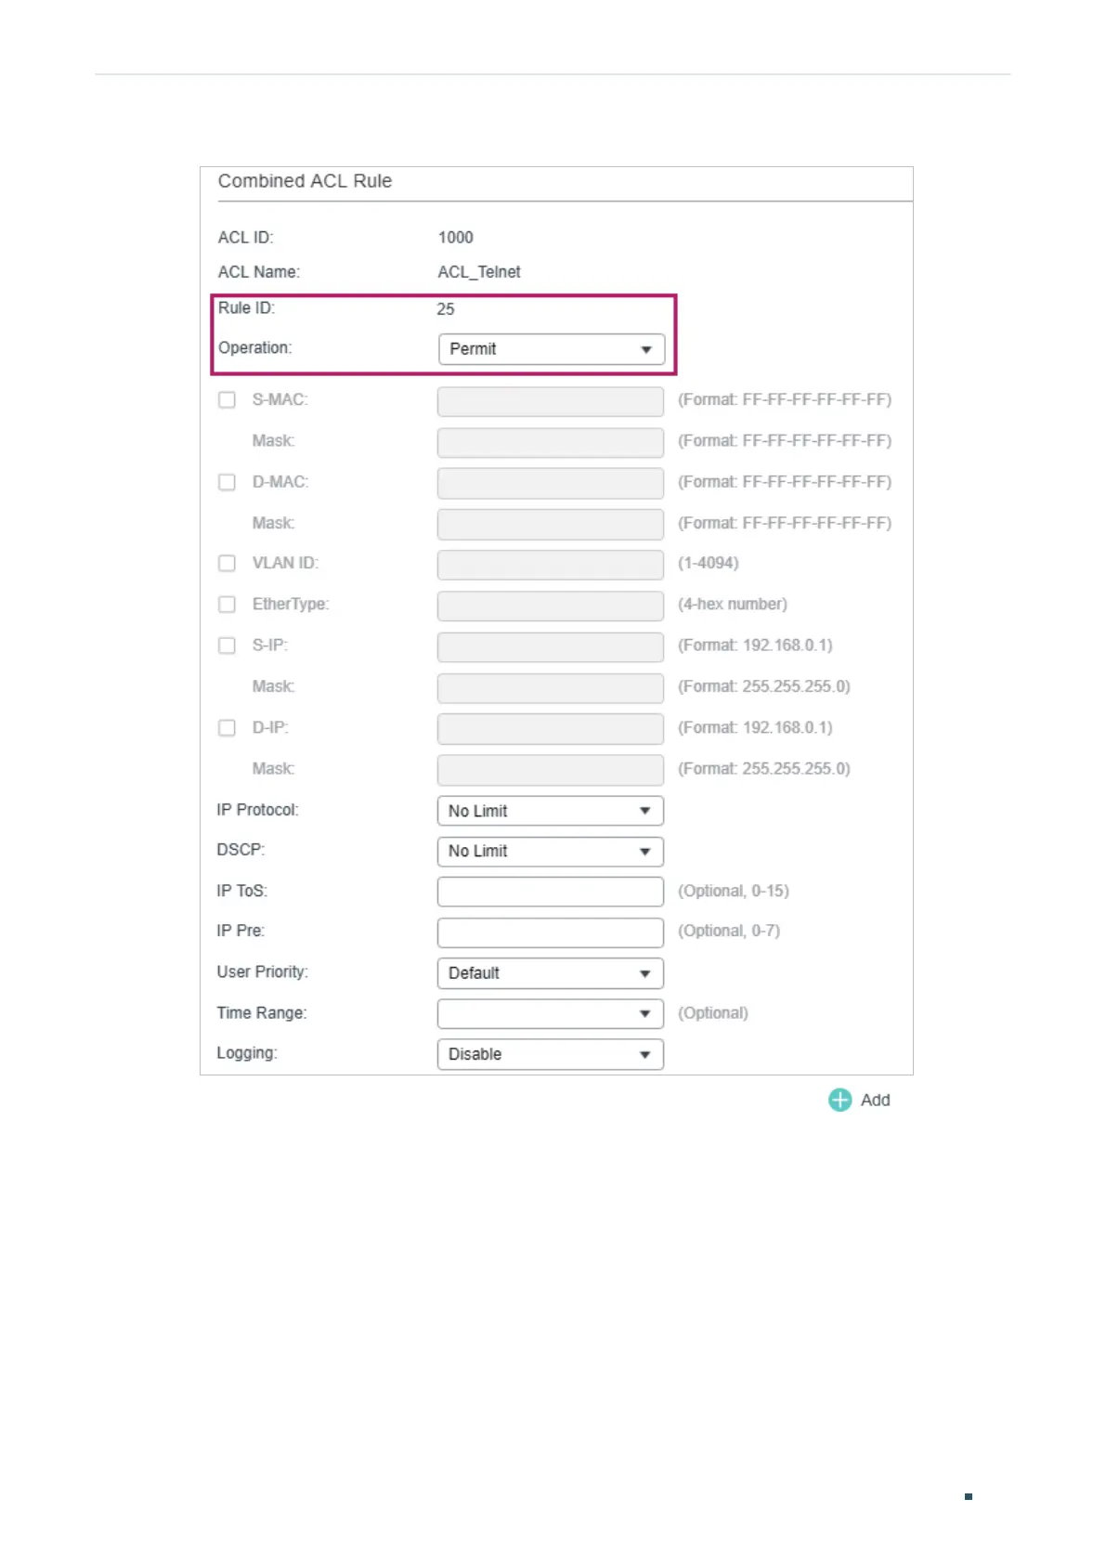The height and width of the screenshot is (1564, 1106).
Task: Focus the S-MAC Mask input field
Action: 551,442
